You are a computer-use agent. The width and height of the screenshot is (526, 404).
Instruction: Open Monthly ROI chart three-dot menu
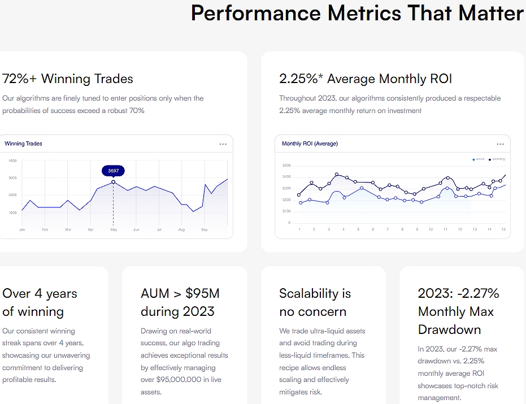click(x=500, y=144)
